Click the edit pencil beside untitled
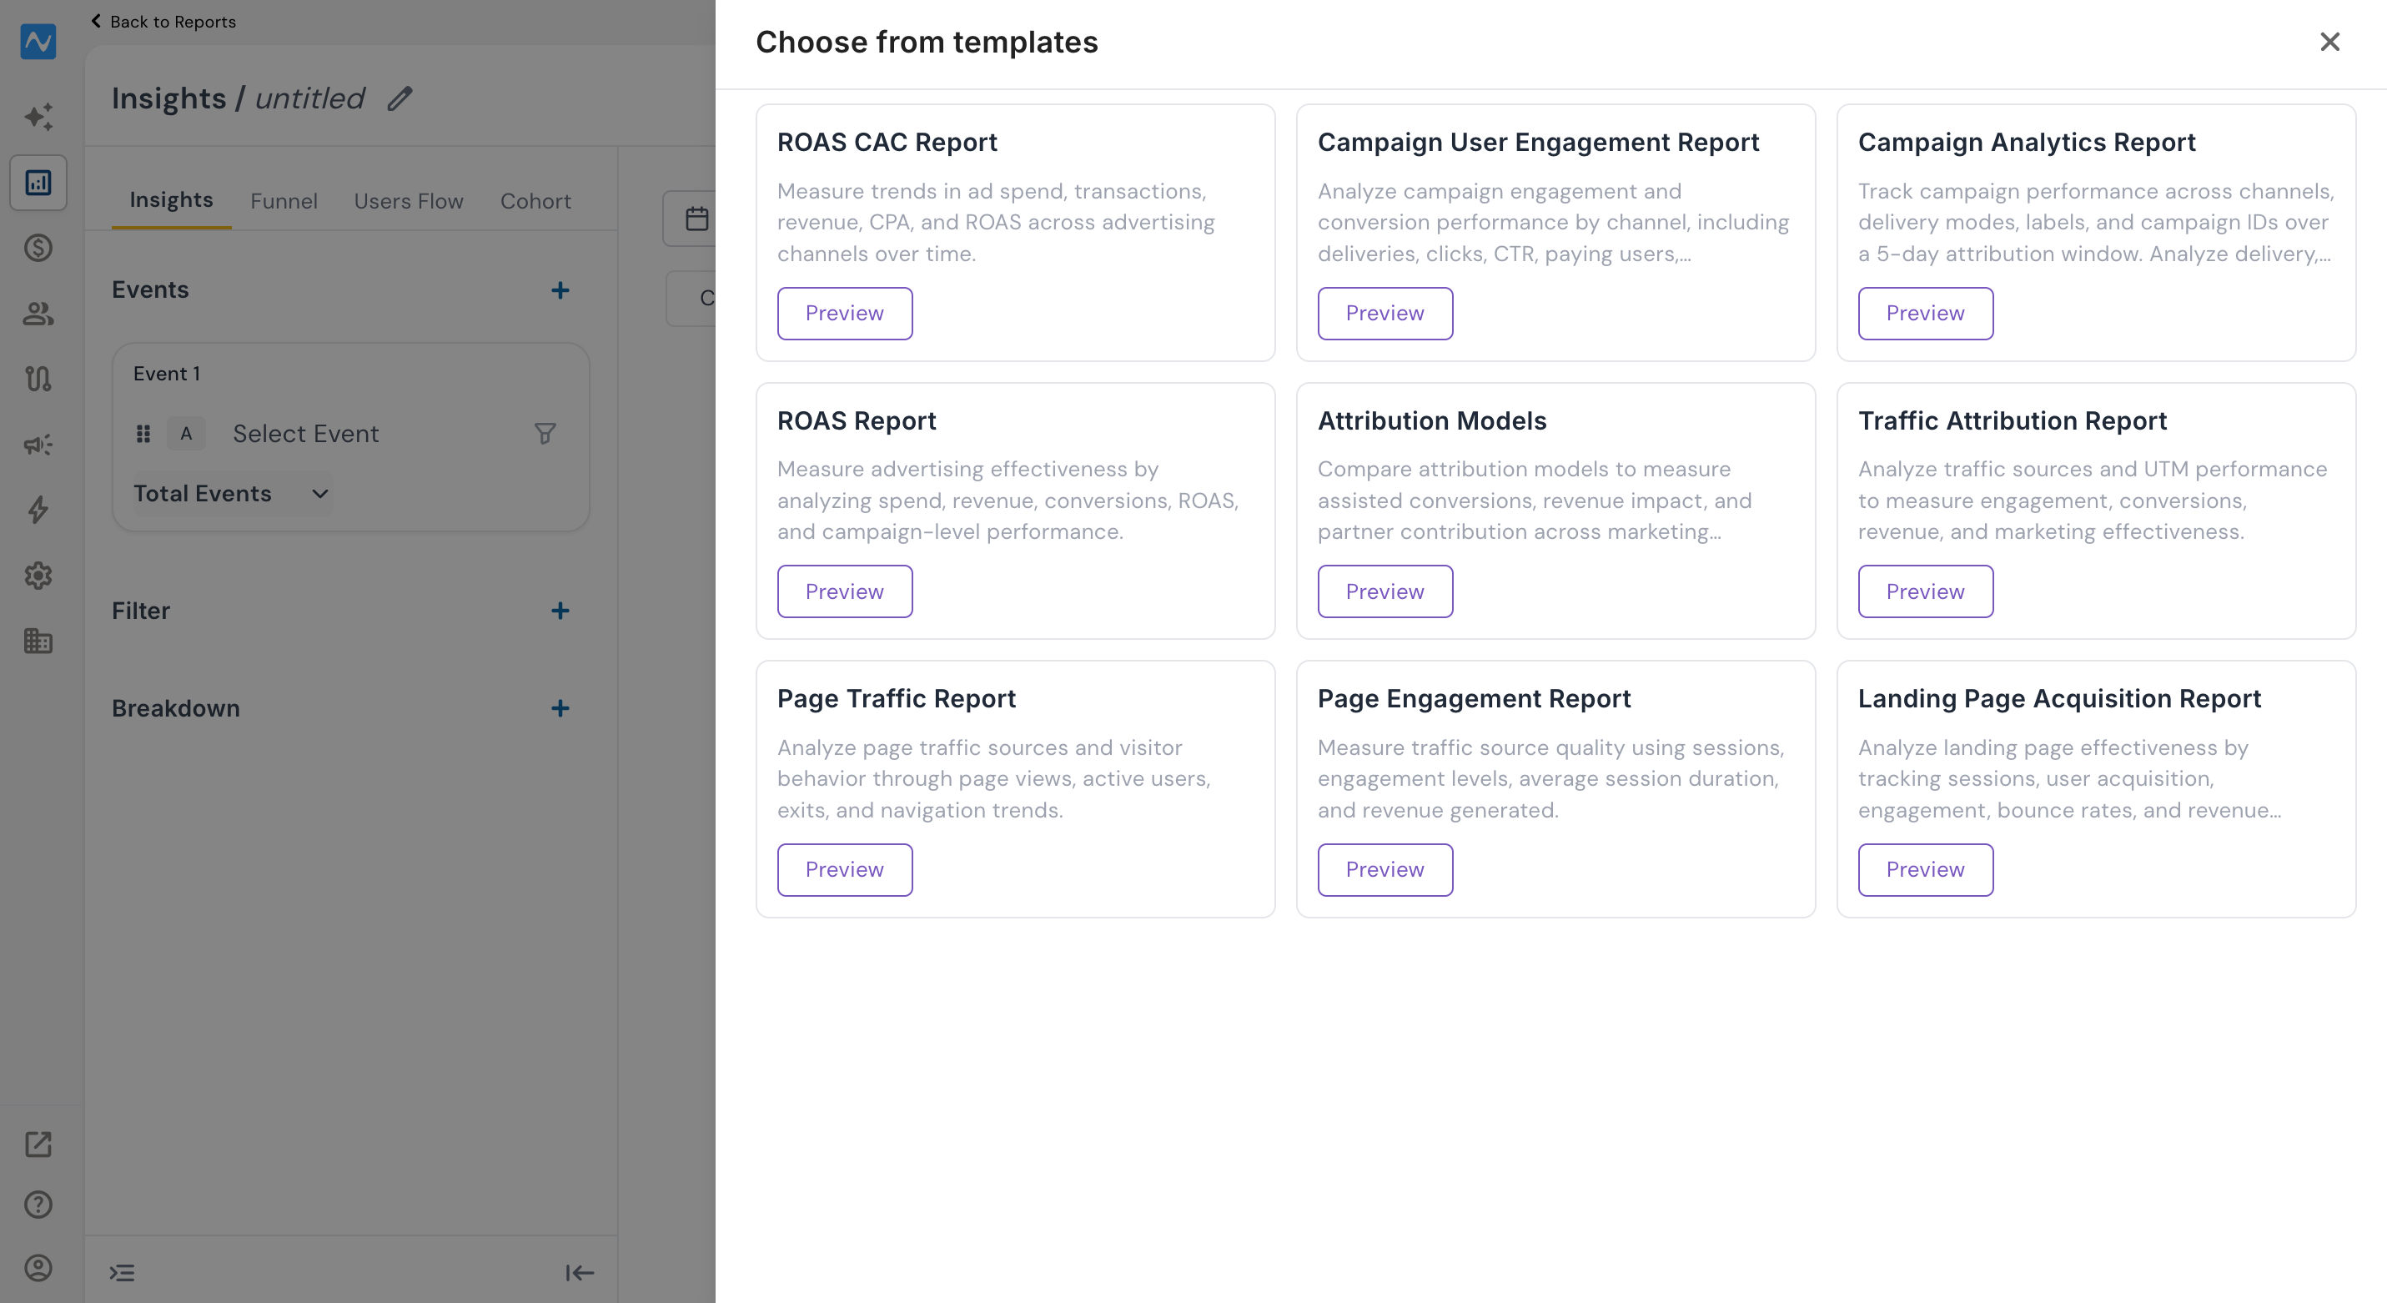This screenshot has width=2387, height=1303. 400,98
